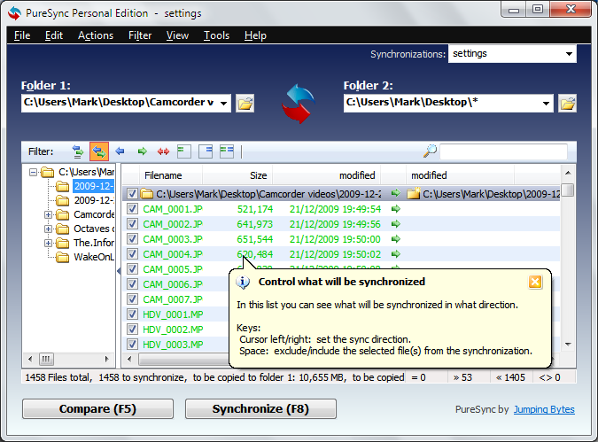The image size is (598, 442).
Task: Filter files copied to the left with the blue arrow
Action: (x=120, y=151)
